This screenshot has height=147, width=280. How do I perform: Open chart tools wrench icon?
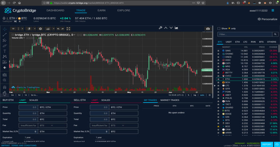pos(160,28)
